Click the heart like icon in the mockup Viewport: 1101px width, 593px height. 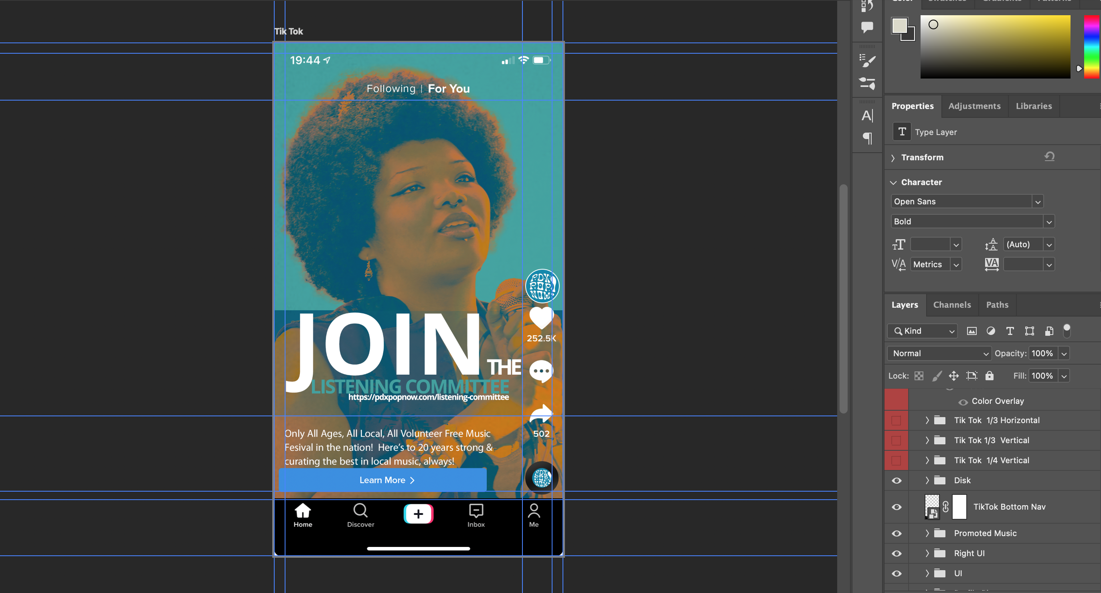coord(541,318)
